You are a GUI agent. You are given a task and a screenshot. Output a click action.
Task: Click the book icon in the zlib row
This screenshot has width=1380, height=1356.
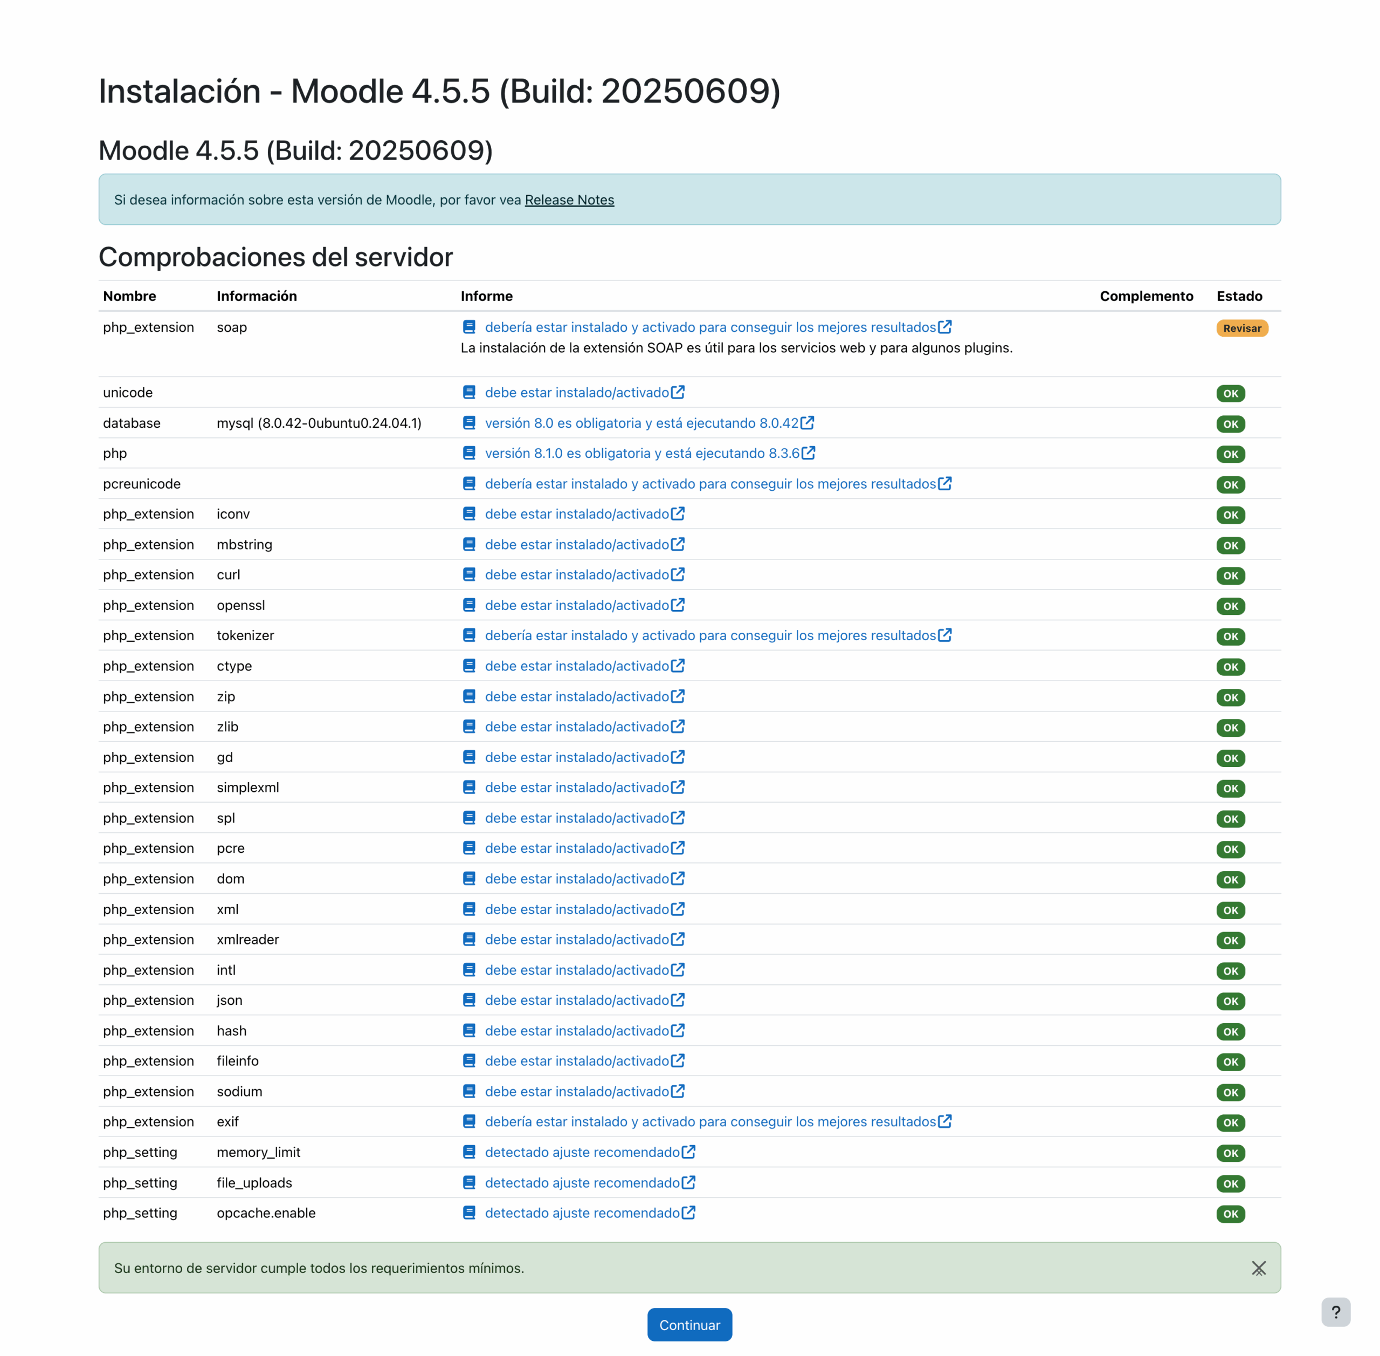point(469,727)
